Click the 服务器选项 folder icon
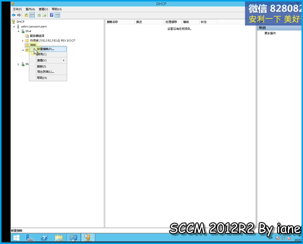Screen dimensions: 303x244 click(x=27, y=36)
